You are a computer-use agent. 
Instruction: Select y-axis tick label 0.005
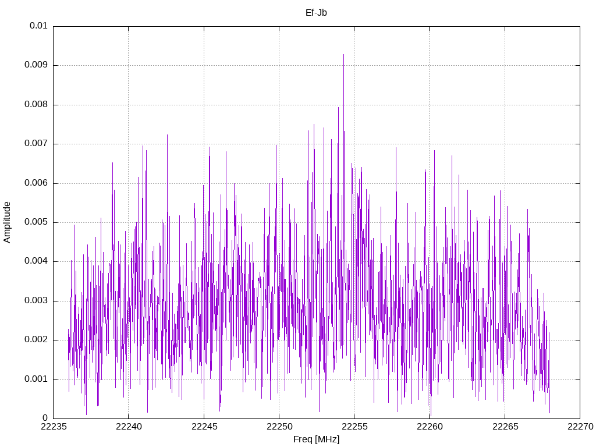click(x=36, y=222)
